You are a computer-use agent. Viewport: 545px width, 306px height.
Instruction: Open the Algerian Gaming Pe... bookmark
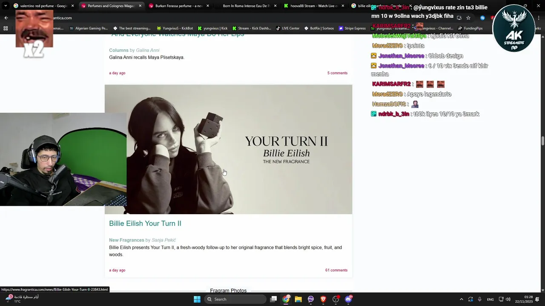(x=89, y=28)
